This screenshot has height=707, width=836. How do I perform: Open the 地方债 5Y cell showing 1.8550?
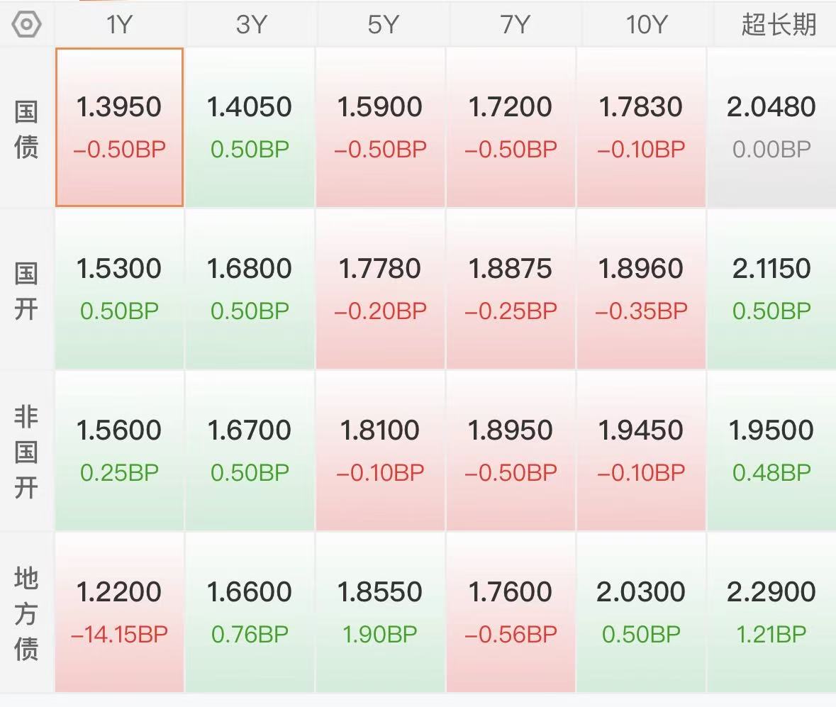pyautogui.click(x=381, y=613)
